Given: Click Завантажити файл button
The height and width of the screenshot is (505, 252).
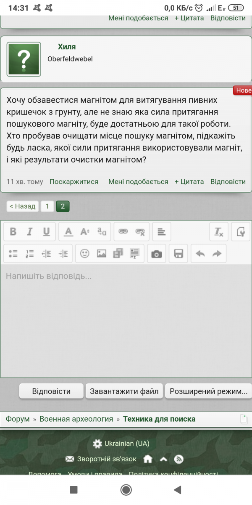Looking at the screenshot, I should point(124,391).
